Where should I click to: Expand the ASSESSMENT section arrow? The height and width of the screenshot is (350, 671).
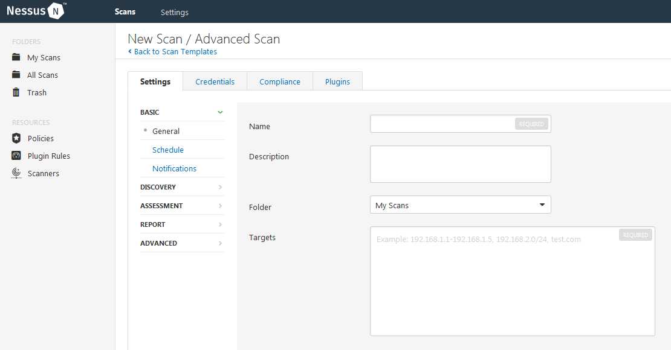[x=220, y=206]
